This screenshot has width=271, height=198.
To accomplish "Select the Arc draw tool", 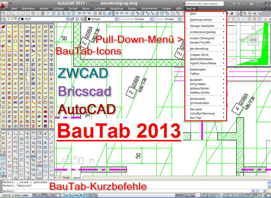I will (51, 157).
